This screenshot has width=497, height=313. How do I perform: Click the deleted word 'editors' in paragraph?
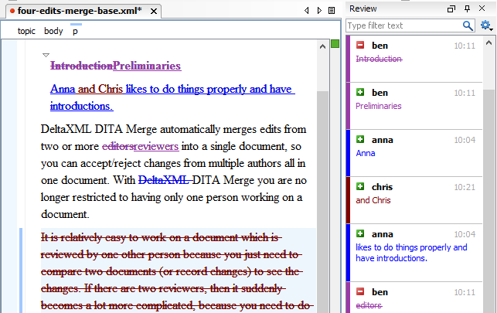(117, 146)
